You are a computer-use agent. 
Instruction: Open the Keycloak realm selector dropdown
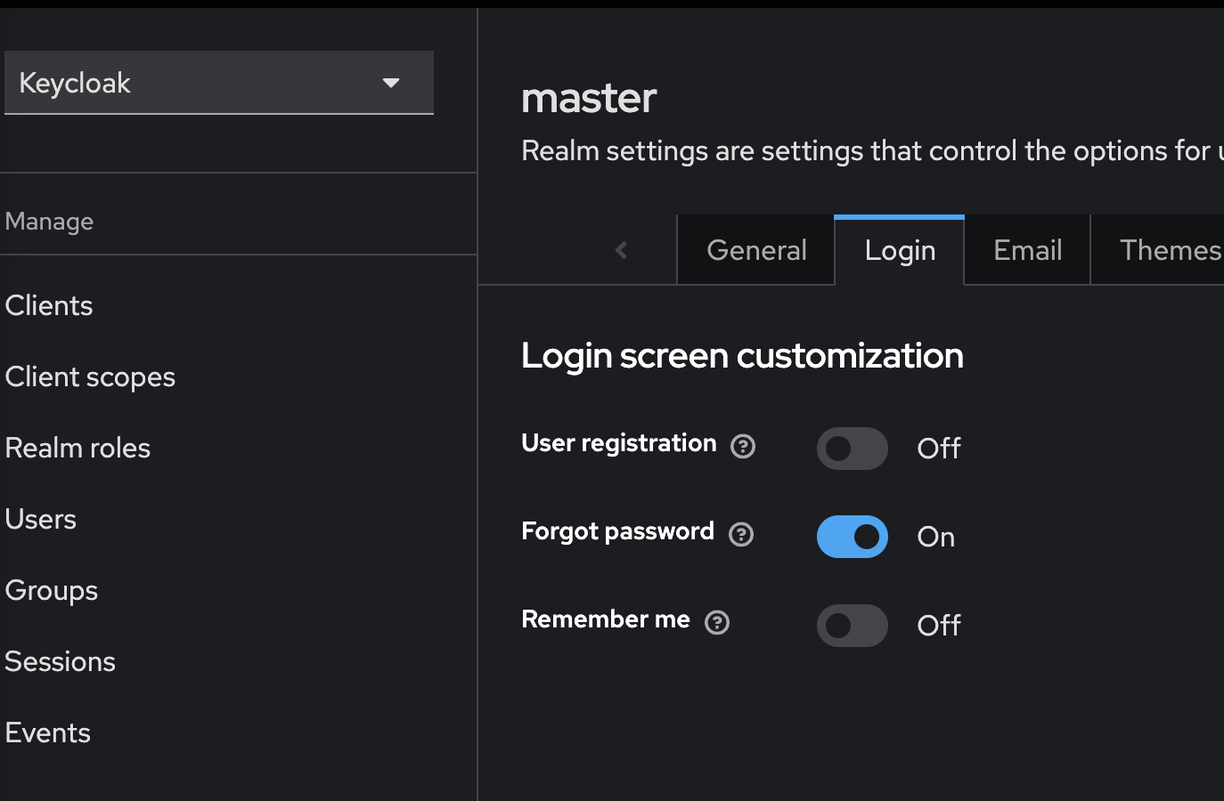point(219,83)
